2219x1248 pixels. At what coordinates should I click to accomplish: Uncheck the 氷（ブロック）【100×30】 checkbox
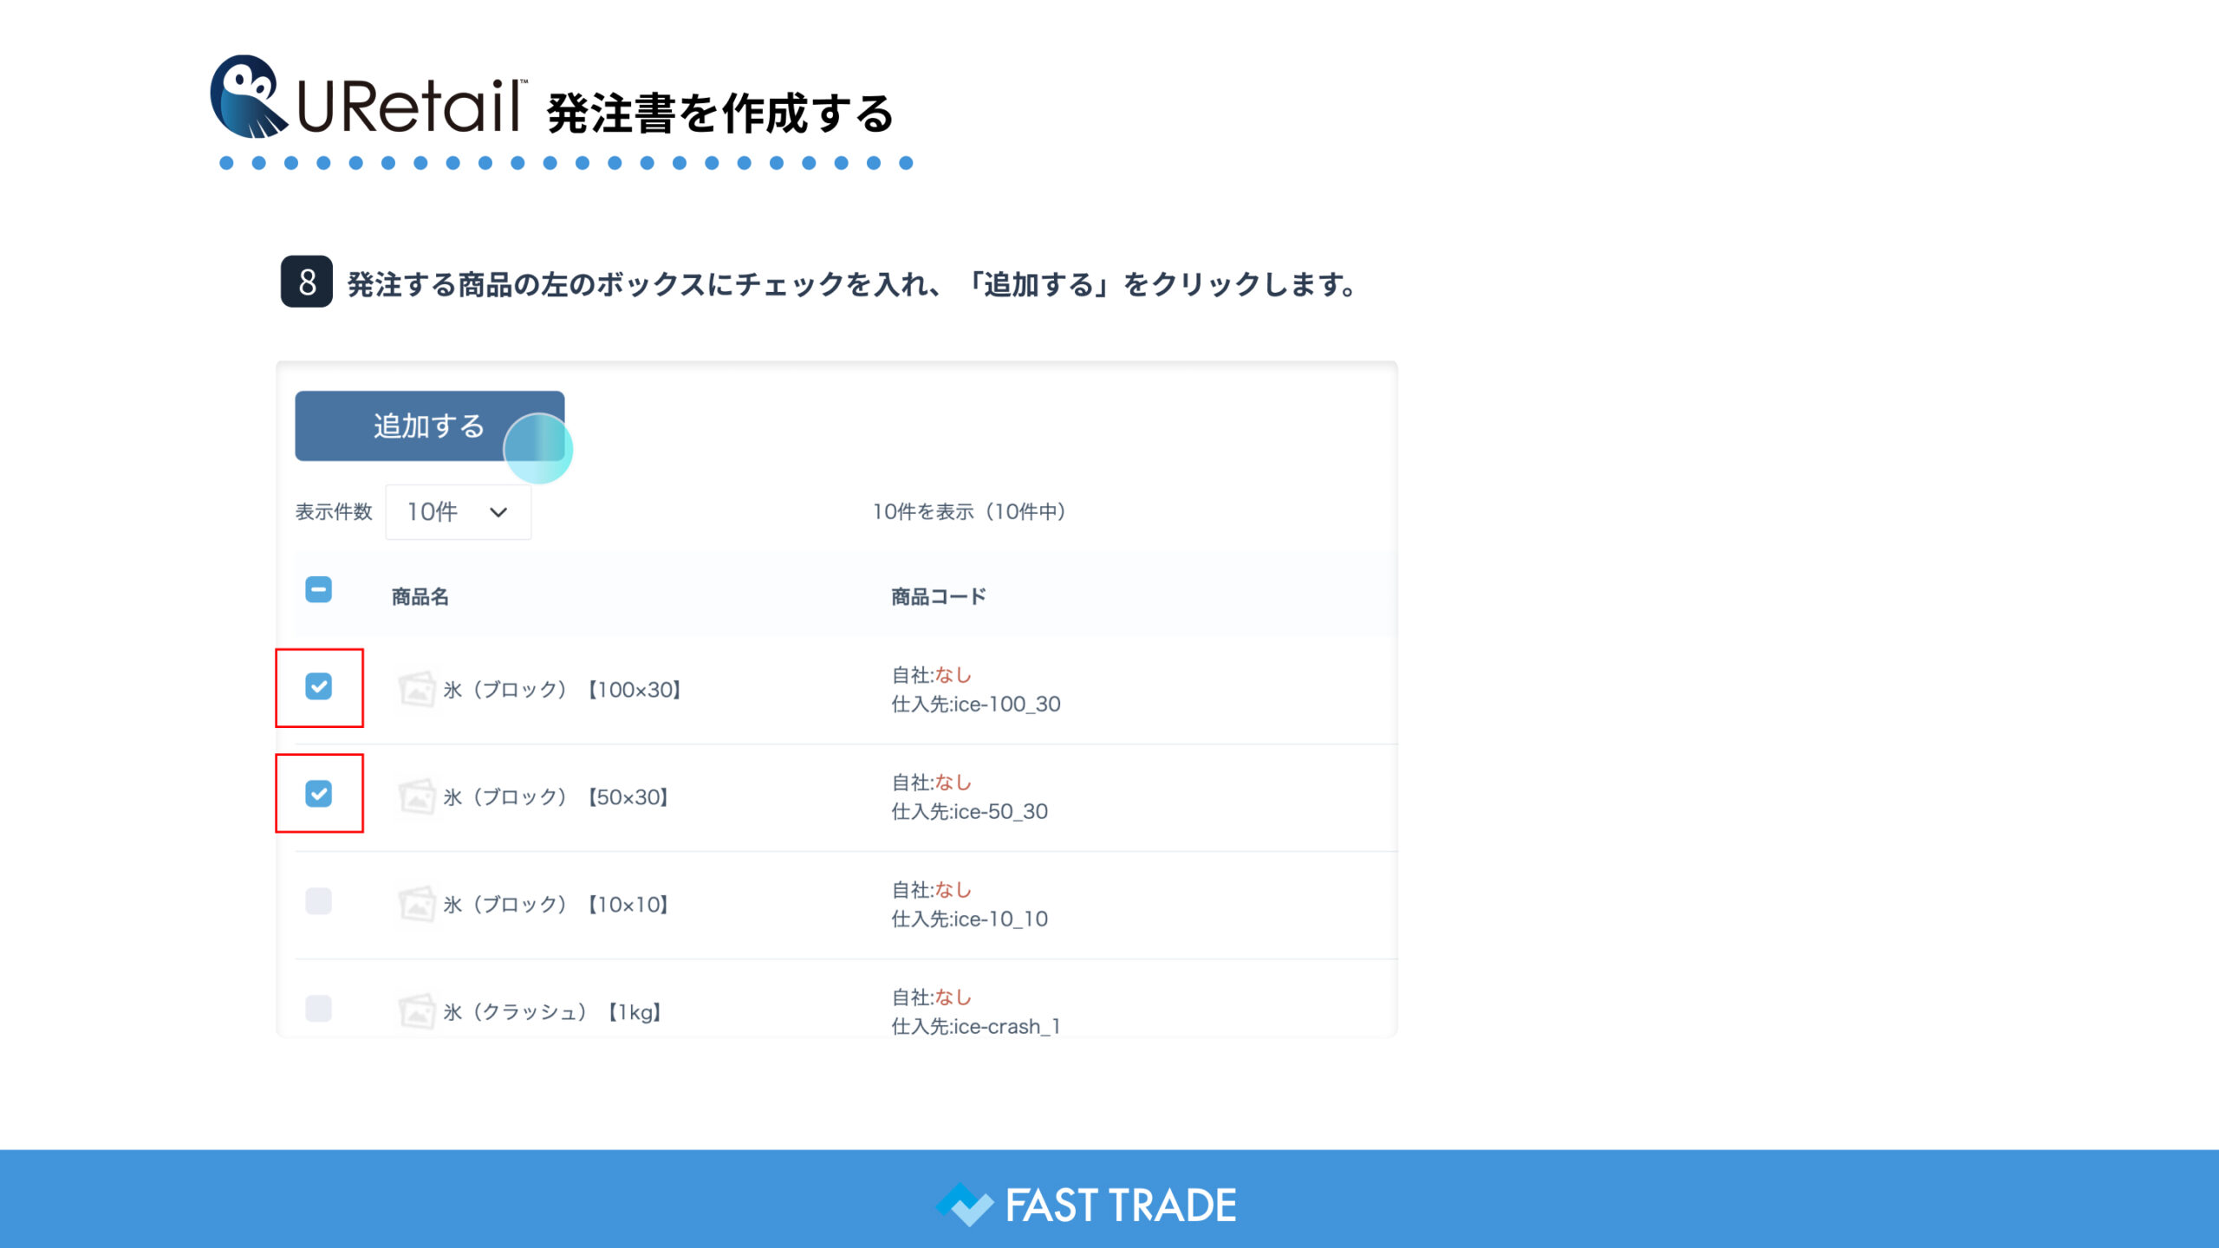coord(318,686)
